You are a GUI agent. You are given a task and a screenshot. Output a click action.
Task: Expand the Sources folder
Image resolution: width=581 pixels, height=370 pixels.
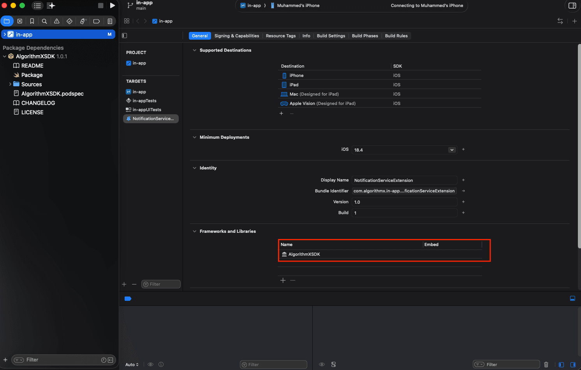pyautogui.click(x=10, y=84)
